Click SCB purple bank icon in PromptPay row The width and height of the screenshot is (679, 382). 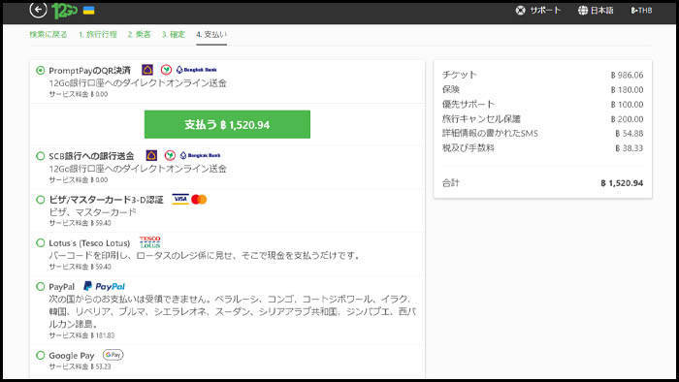coord(147,70)
